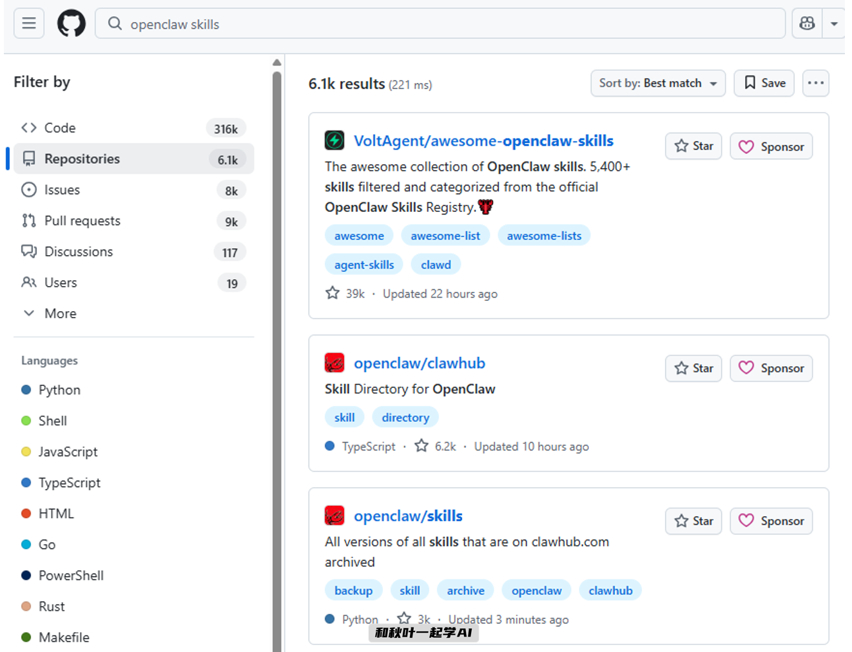Open the dropdown arrow beside Copilot
This screenshot has height=652, width=852.
pyautogui.click(x=834, y=24)
